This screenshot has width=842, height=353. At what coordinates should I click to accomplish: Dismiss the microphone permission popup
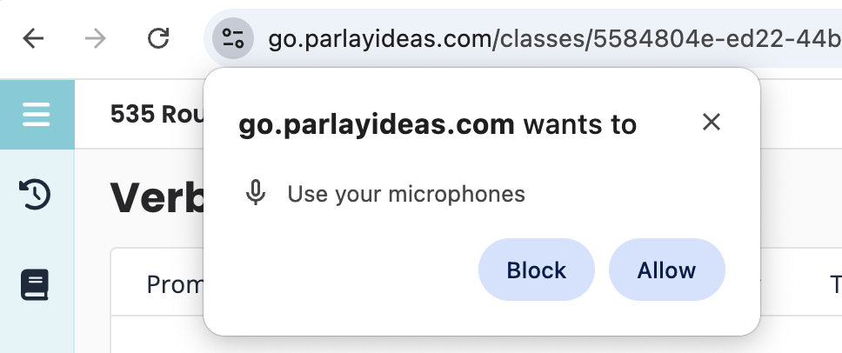click(x=712, y=123)
